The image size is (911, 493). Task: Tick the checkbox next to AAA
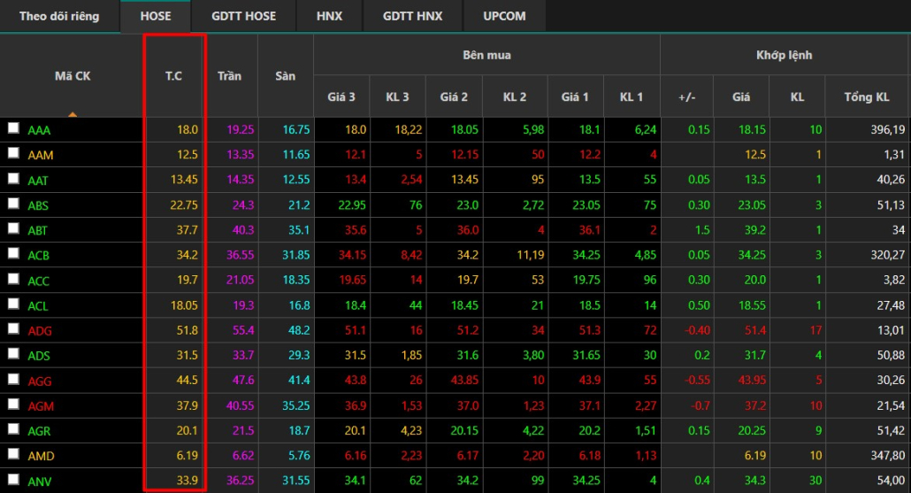point(13,128)
